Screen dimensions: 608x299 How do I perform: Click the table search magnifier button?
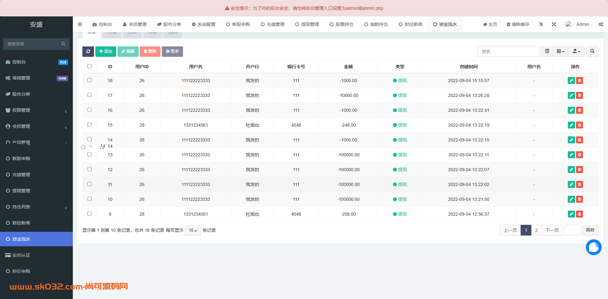click(x=592, y=51)
